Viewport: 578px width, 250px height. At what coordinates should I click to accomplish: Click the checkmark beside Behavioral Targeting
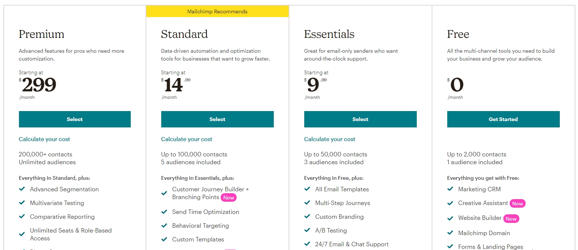click(164, 225)
